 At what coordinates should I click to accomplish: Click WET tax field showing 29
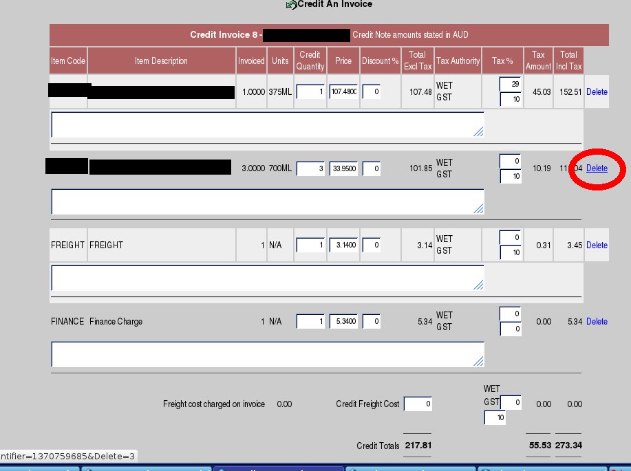click(511, 83)
